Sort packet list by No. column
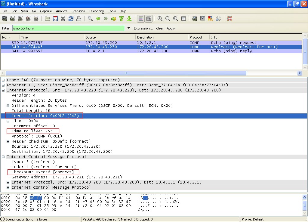Viewport: 308px width, 222px height. tap(10, 37)
